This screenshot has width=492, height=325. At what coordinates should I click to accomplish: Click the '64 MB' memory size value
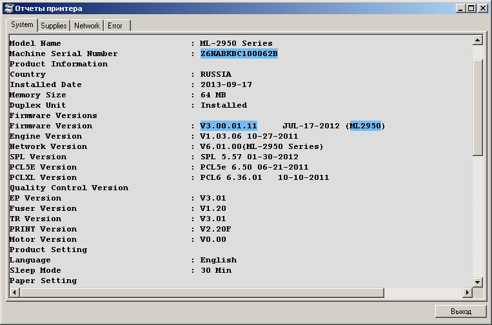[x=213, y=95]
